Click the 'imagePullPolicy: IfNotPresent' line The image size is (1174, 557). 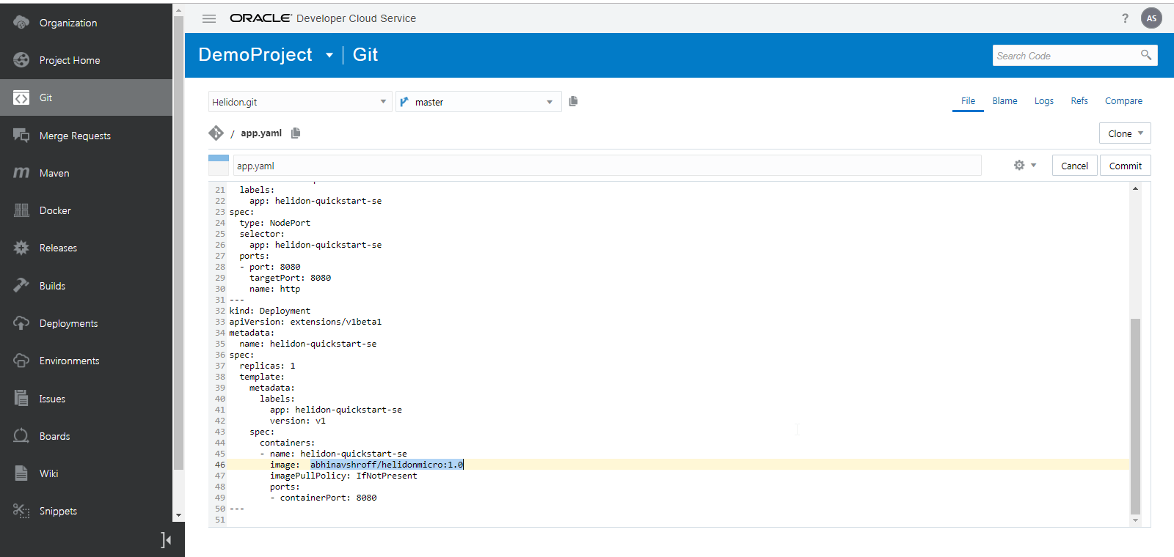[x=343, y=476]
